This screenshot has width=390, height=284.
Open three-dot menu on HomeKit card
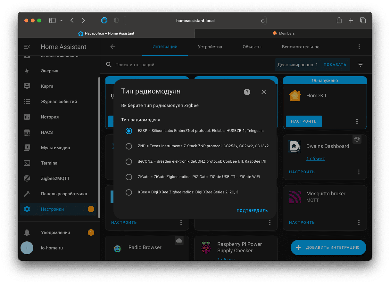click(x=357, y=121)
